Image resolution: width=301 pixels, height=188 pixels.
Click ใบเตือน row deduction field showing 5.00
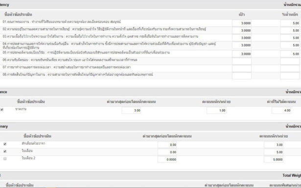[274, 152]
